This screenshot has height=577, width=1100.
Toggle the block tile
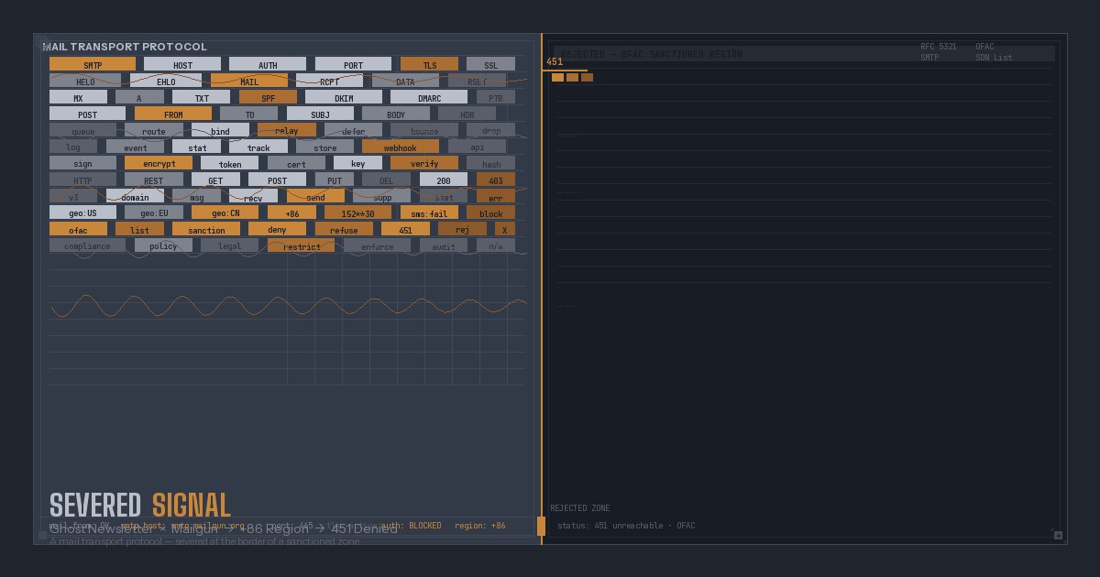click(x=490, y=212)
